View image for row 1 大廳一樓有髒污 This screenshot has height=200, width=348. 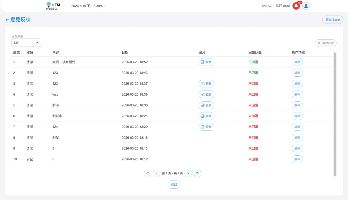tap(206, 62)
